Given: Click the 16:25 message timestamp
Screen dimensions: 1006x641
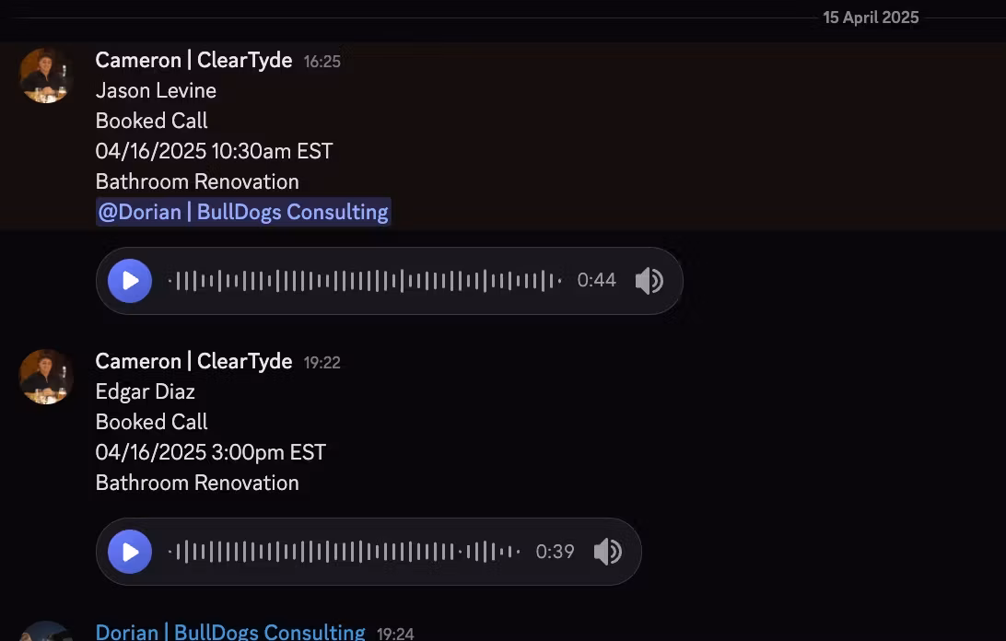Looking at the screenshot, I should tap(322, 62).
